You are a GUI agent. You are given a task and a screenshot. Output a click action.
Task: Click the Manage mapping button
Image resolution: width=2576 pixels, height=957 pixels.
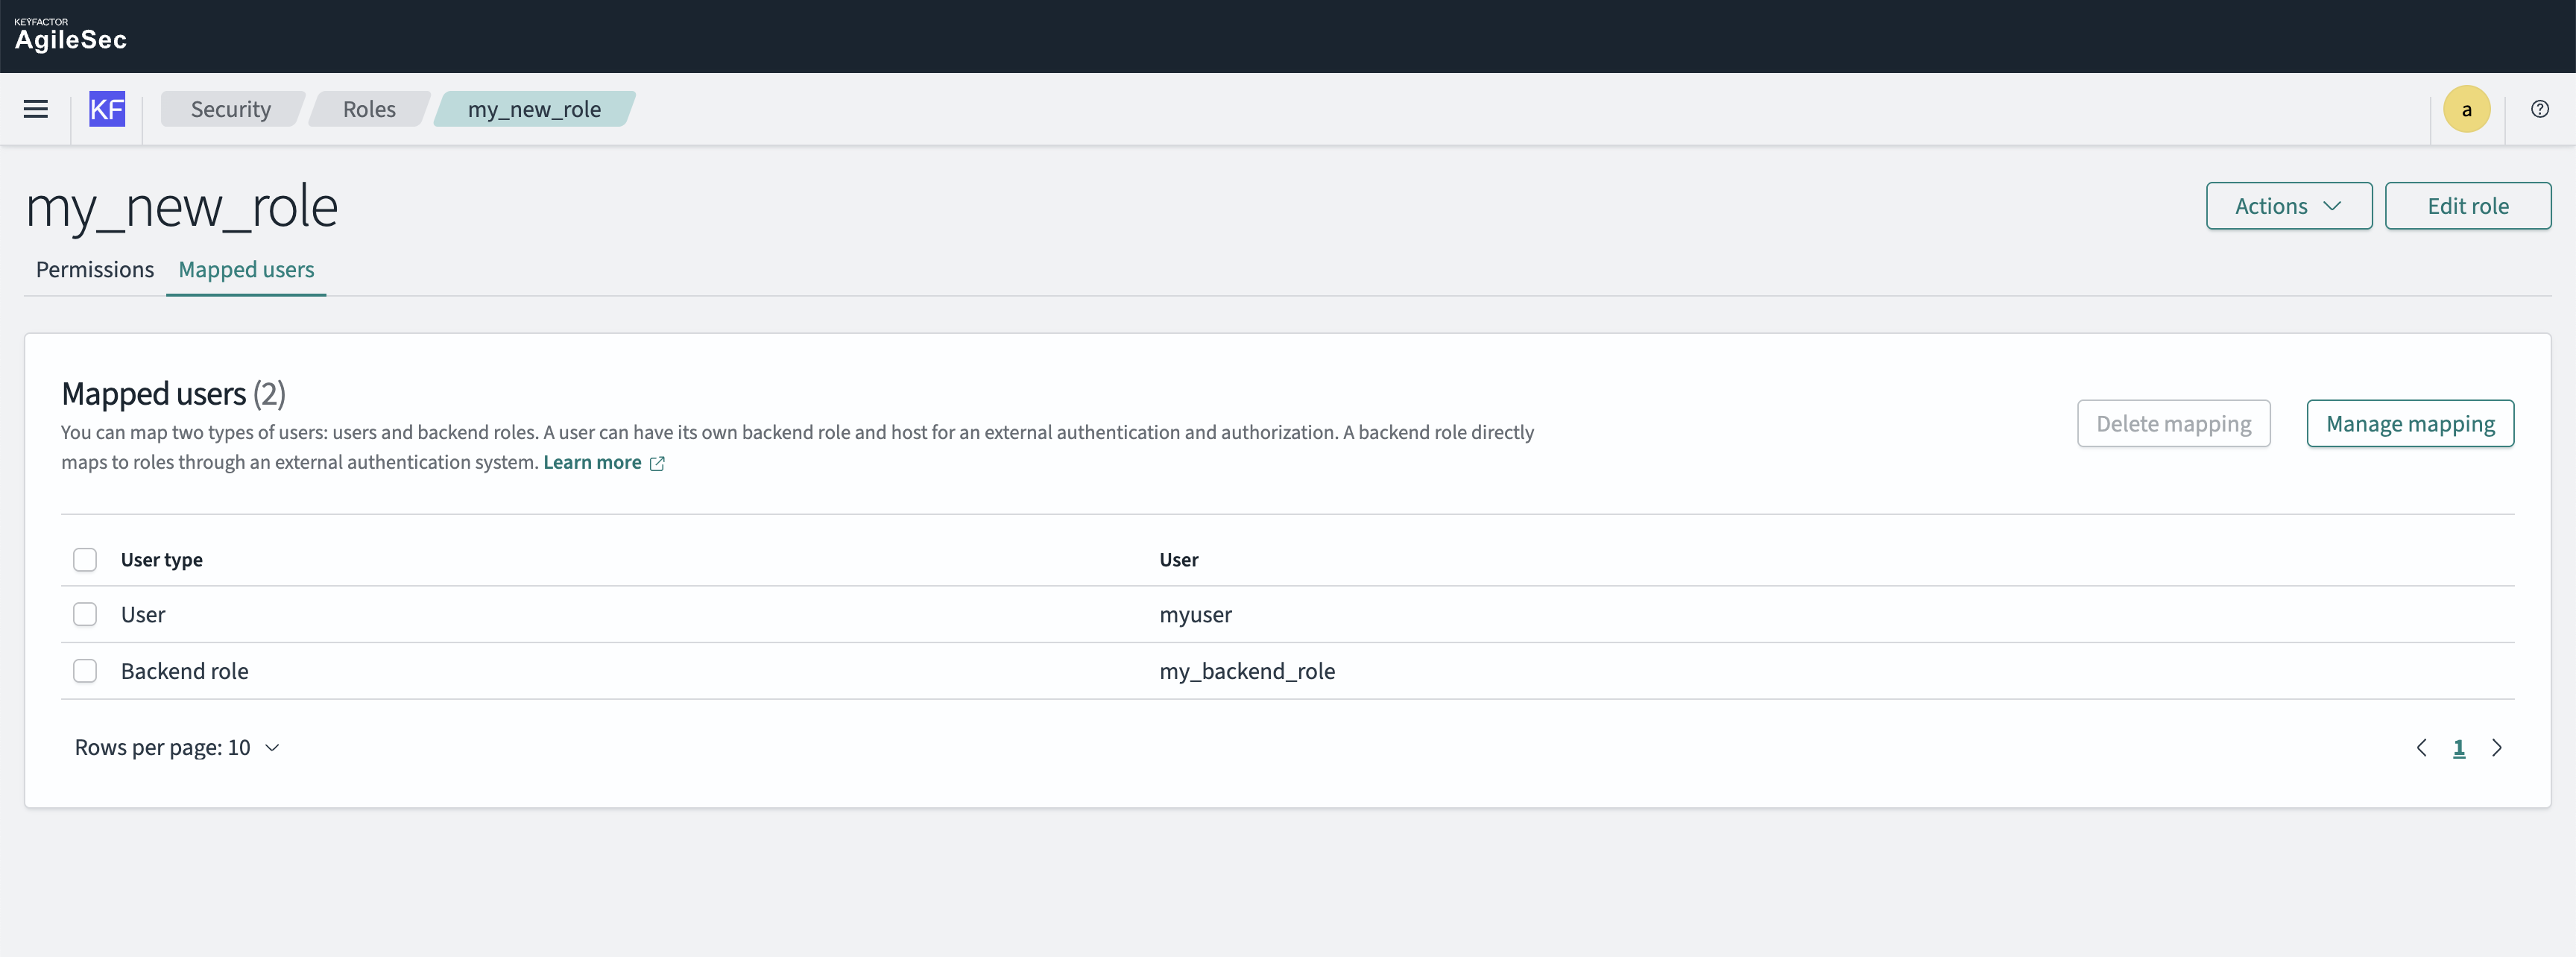click(2409, 424)
